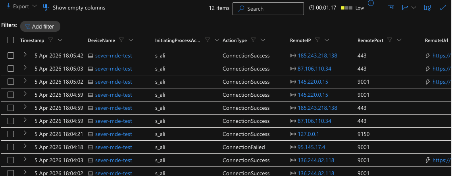The image size is (452, 176).
Task: Open the customize columns icon
Action: pyautogui.click(x=427, y=8)
